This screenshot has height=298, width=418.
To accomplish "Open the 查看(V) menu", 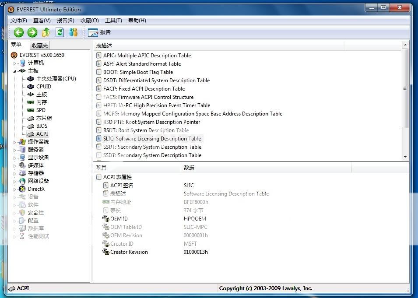I will pyautogui.click(x=42, y=21).
